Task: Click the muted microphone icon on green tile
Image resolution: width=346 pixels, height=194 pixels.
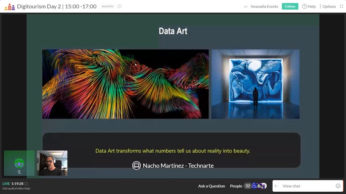Action: coord(19,172)
